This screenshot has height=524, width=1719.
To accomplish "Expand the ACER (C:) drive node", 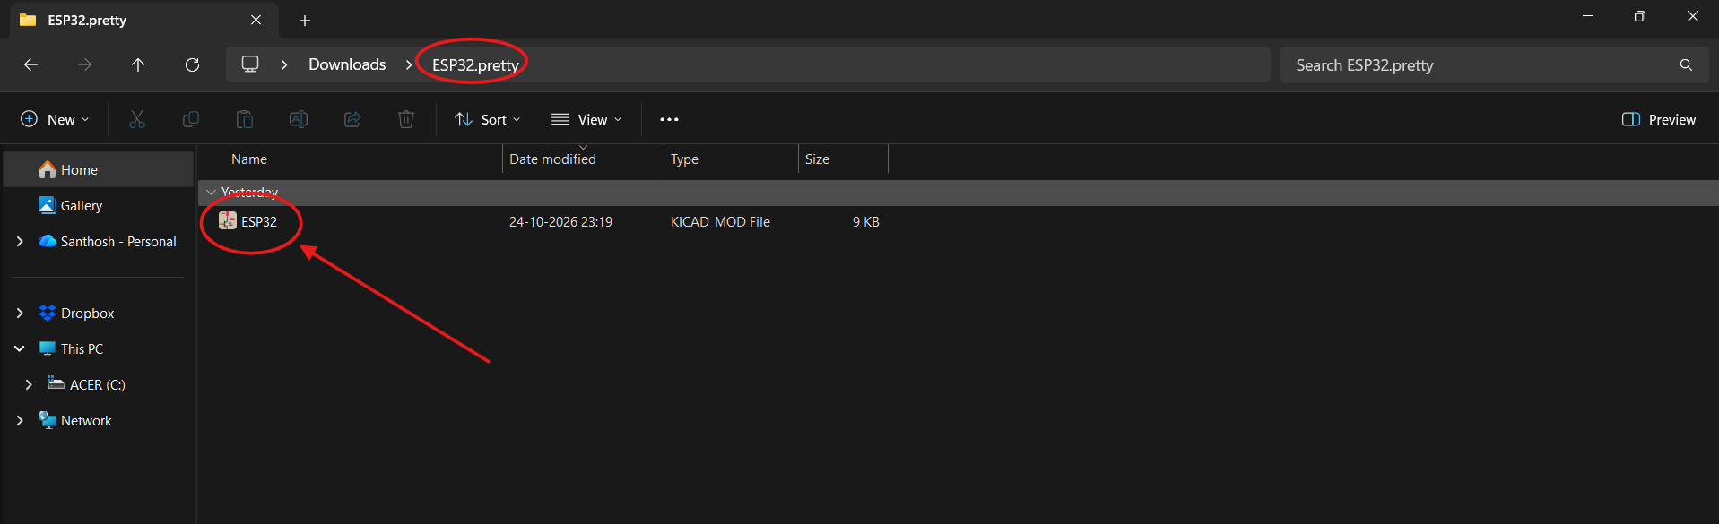I will (x=29, y=384).
